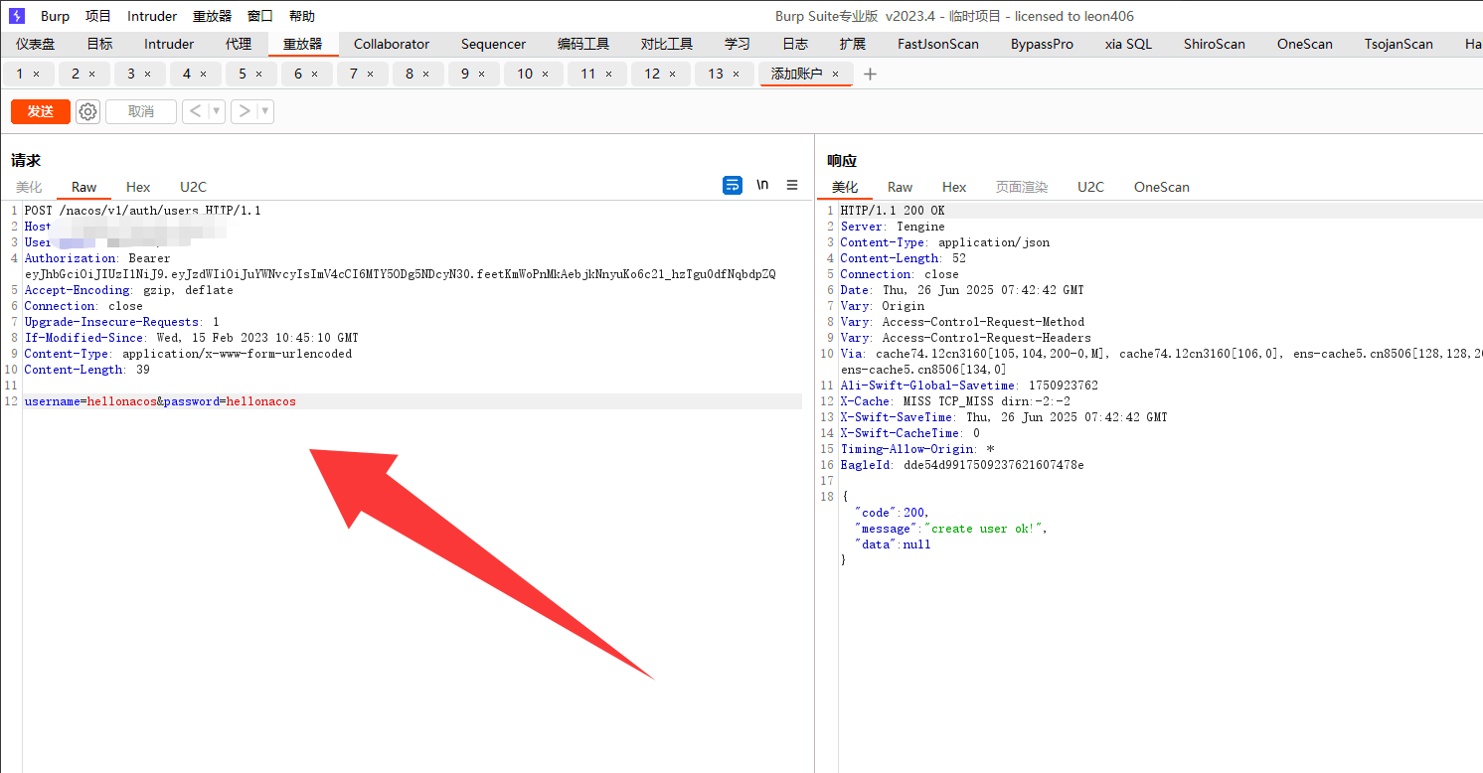
Task: Select the response Hex view tab
Action: click(x=954, y=187)
